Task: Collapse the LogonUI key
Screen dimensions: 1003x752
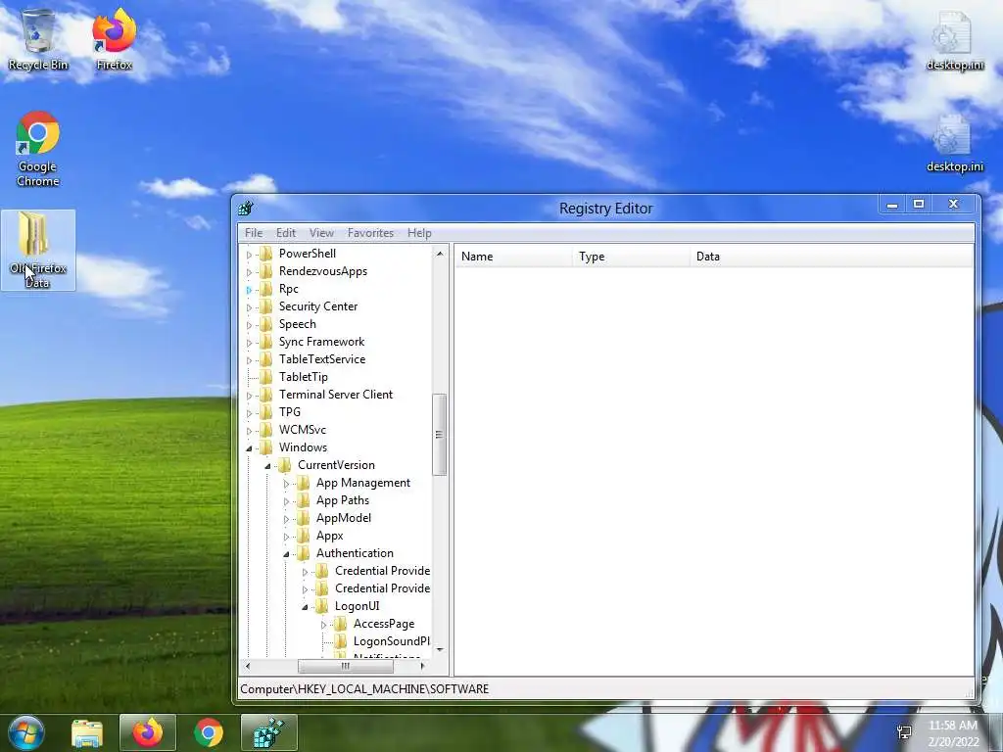Action: click(x=305, y=607)
